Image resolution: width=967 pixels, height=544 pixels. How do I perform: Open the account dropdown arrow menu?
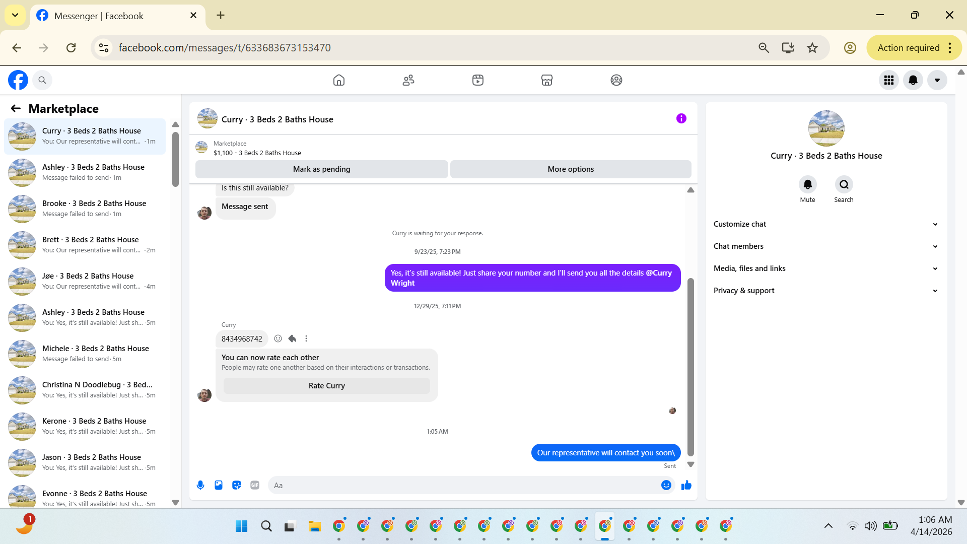[x=937, y=80]
